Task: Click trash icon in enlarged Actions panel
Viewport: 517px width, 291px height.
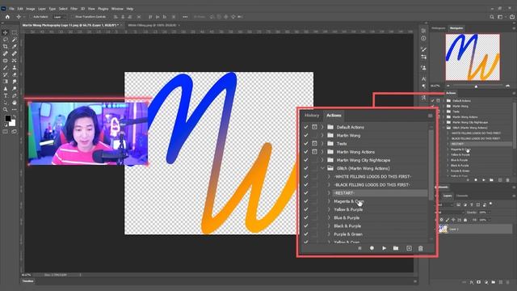Action: click(x=420, y=248)
